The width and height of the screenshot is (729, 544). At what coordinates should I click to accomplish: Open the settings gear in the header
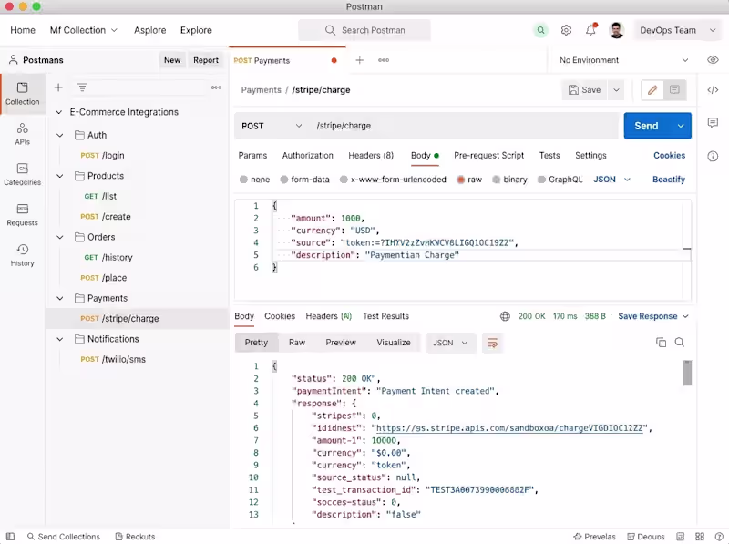pos(566,30)
